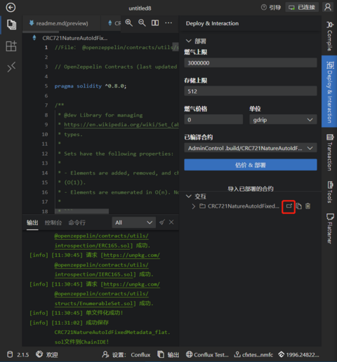Select Conflux Test network in status bar

207,355
